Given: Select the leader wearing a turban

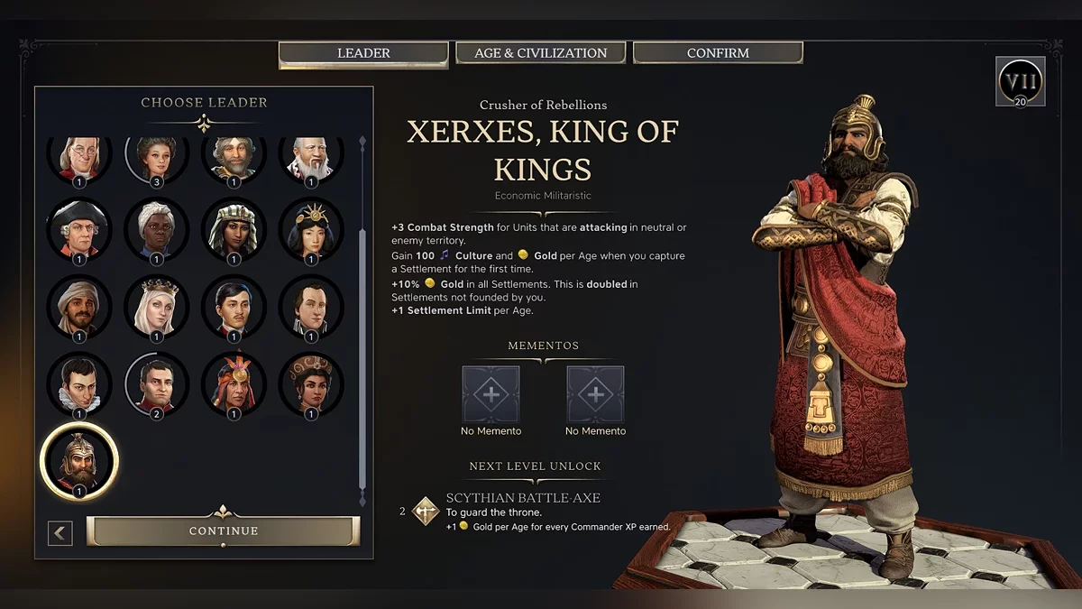Looking at the screenshot, I should point(79,307).
